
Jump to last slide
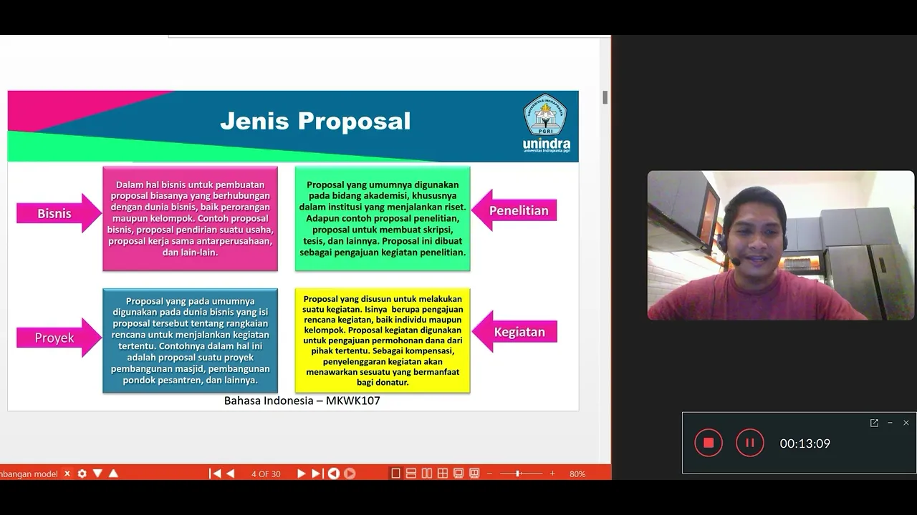[x=317, y=474]
